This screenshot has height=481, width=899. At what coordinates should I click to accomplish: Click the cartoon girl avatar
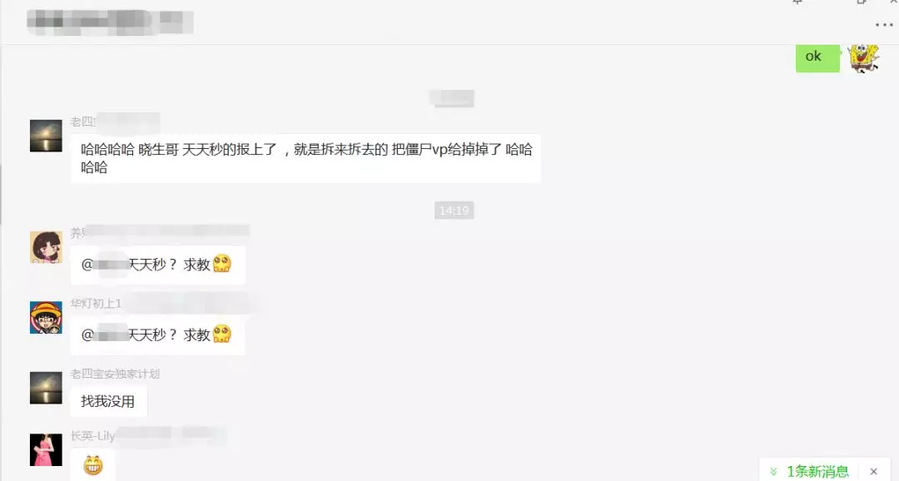tap(46, 247)
